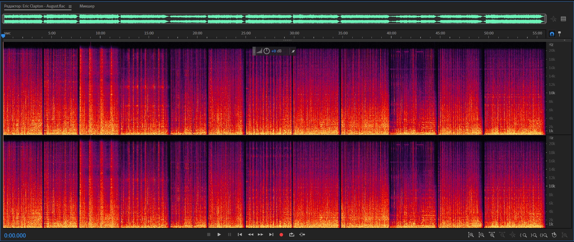Viewport: 574px width, 242px height.
Task: Toggle skip selection icon in transport
Action: [x=302, y=235]
